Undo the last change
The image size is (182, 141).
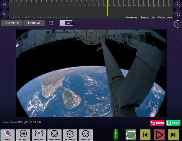[157, 123]
